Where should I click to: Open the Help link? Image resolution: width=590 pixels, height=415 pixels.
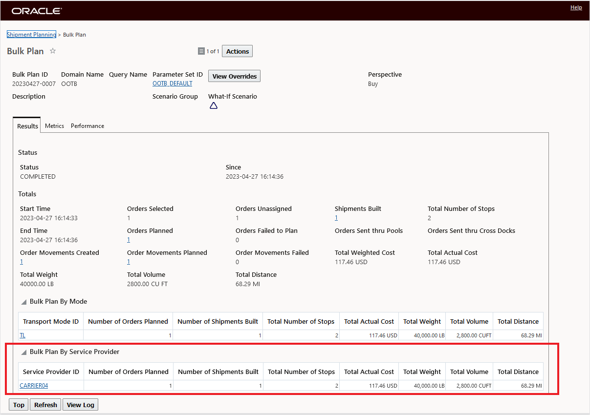[x=576, y=8]
